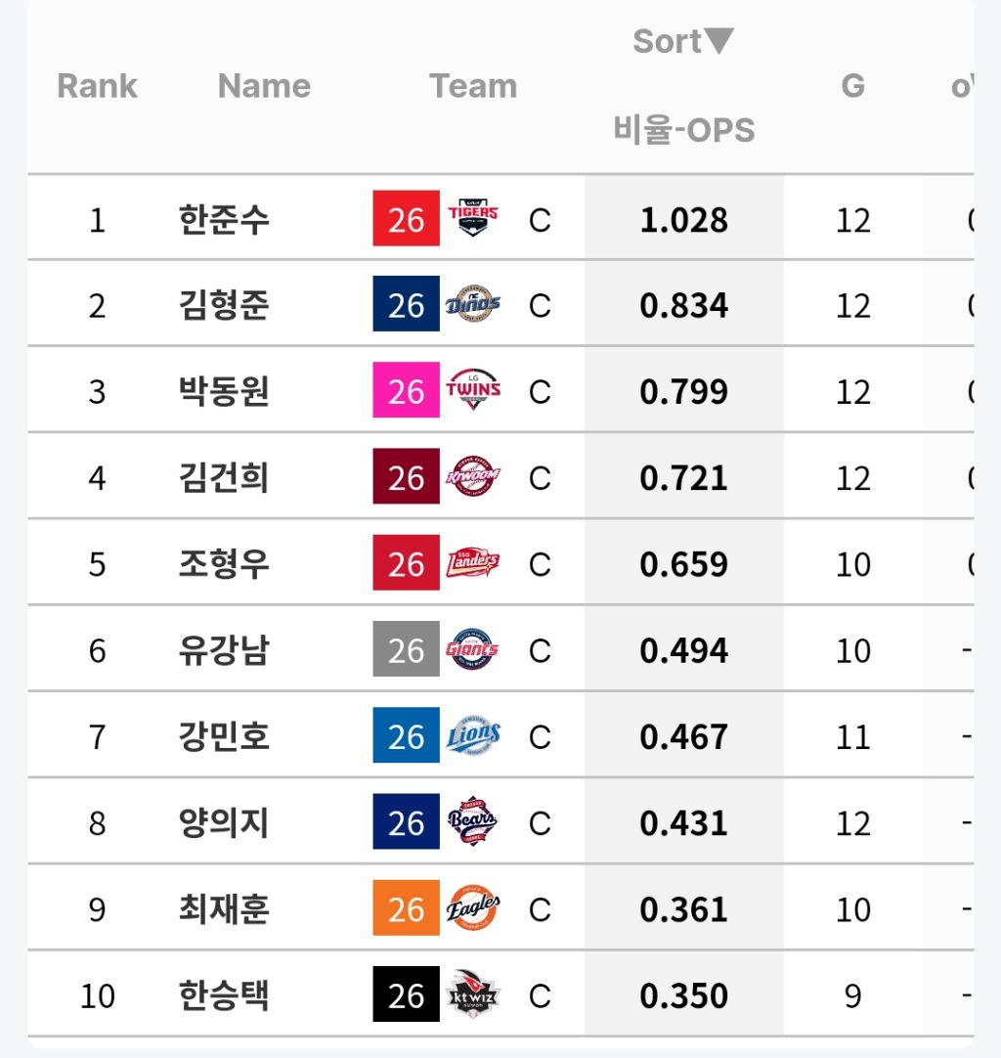1001x1058 pixels.
Task: Select the Rank column header
Action: [97, 86]
